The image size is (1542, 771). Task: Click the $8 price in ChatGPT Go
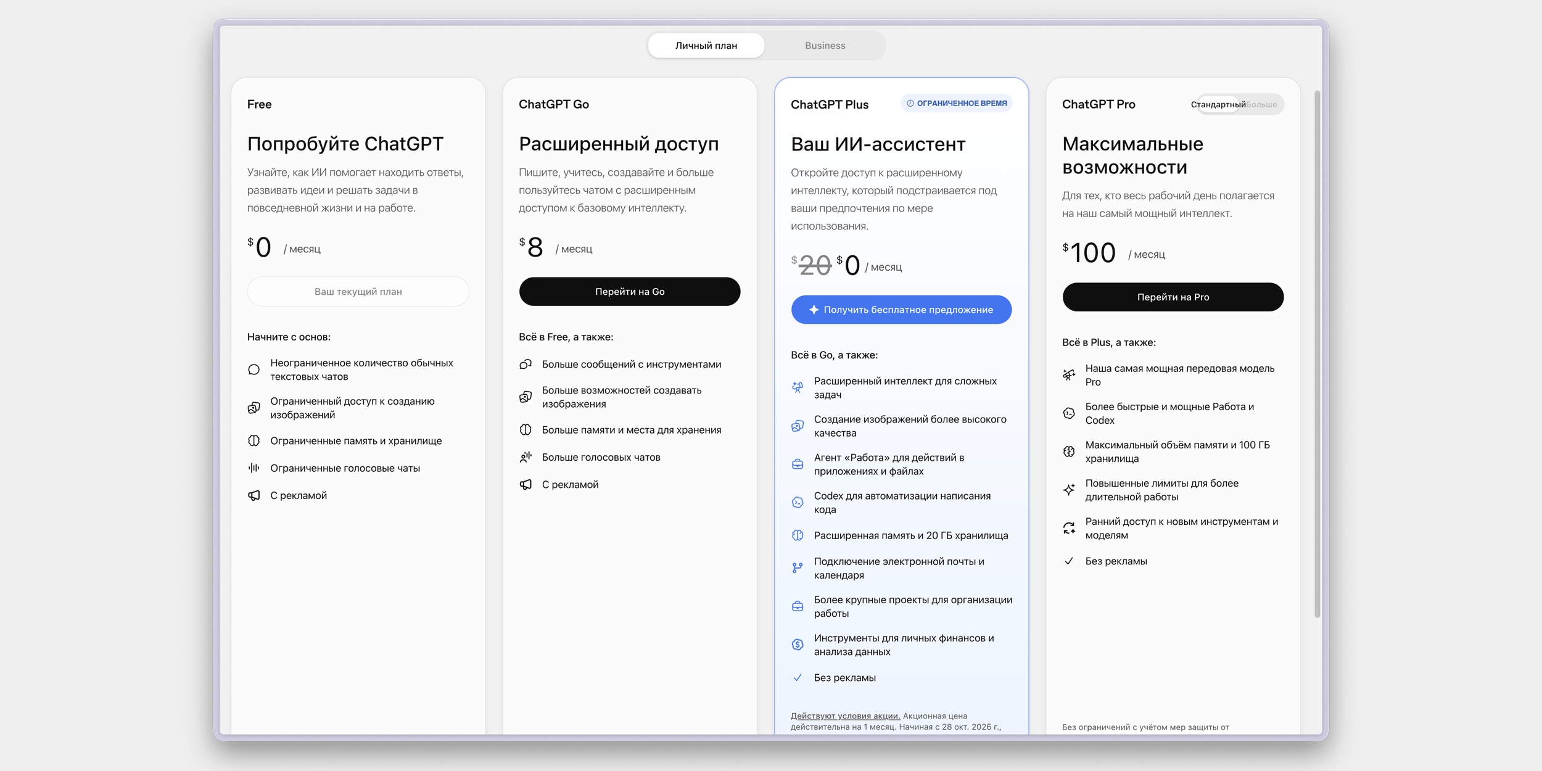[x=531, y=247]
